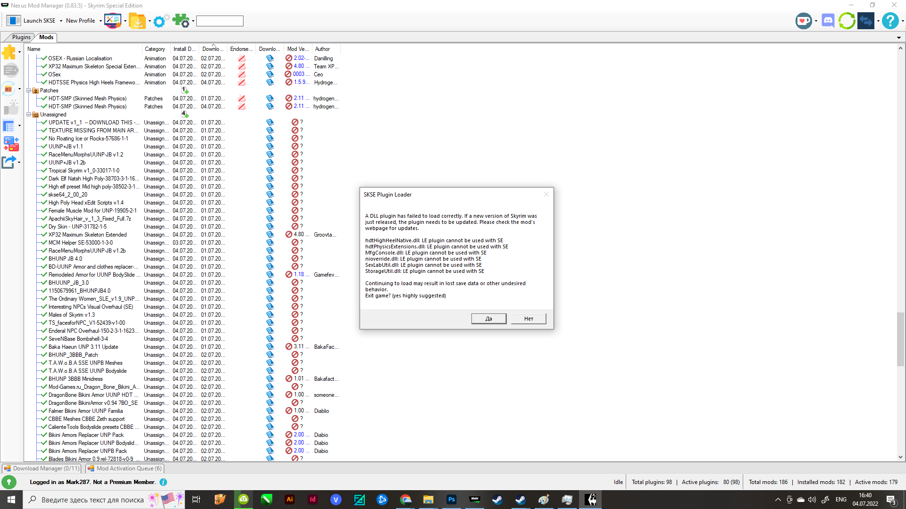Image resolution: width=906 pixels, height=509 pixels.
Task: Click the New Profile button
Action: click(x=81, y=21)
